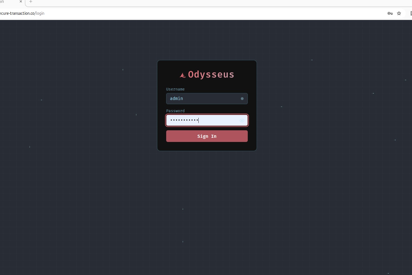This screenshot has height=275, width=412.
Task: Focus the Username input field
Action: pos(207,99)
